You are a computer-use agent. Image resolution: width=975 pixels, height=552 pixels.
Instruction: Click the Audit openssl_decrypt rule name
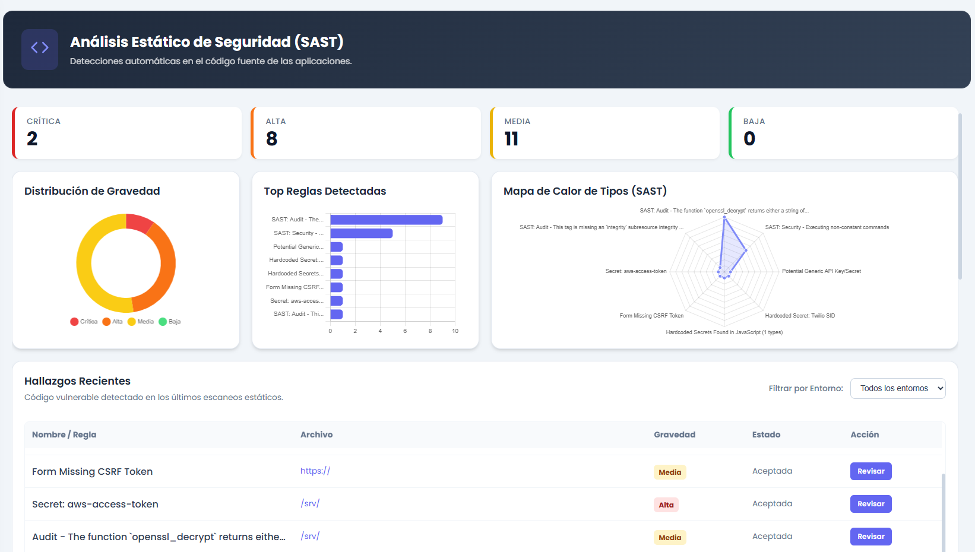click(159, 537)
